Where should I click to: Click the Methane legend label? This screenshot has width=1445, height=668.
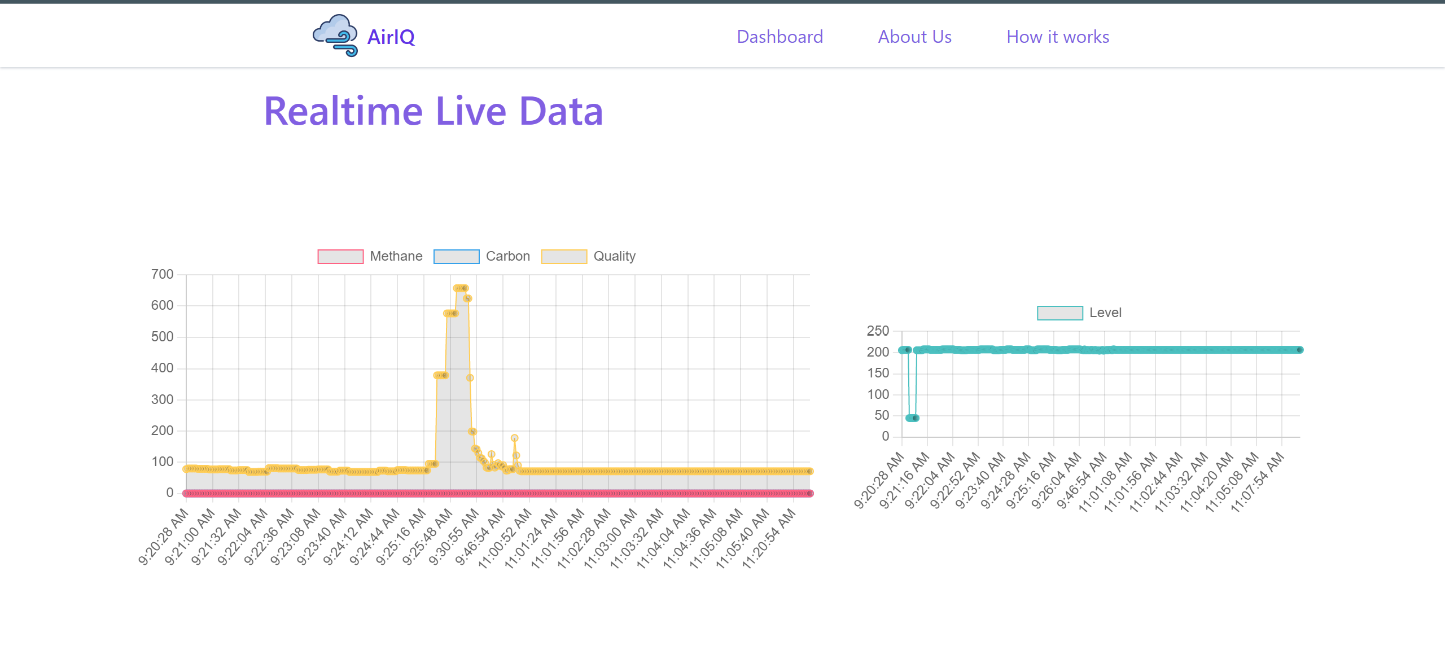[396, 257]
